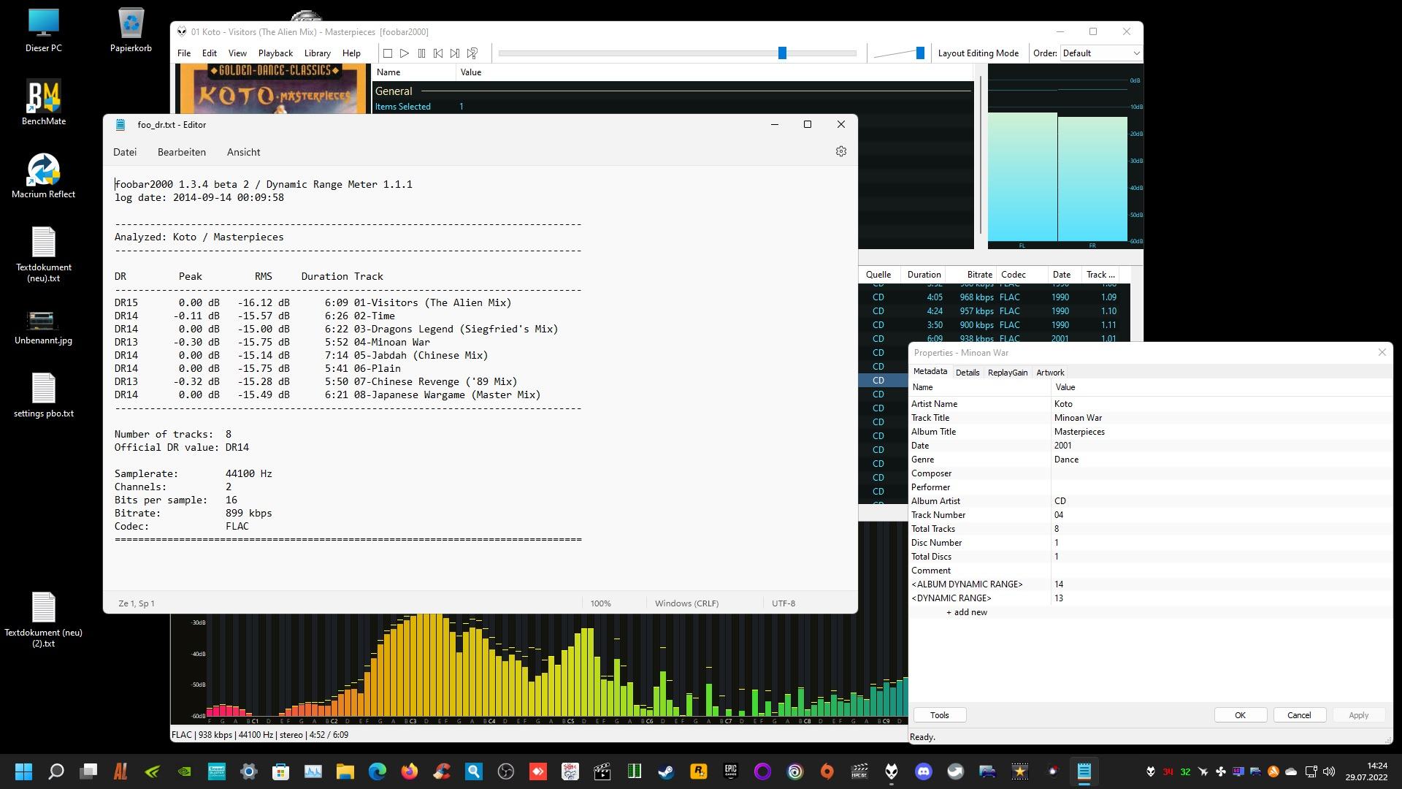Click the Track Title value 'Minoan War'
This screenshot has height=789, width=1402.
pos(1078,418)
